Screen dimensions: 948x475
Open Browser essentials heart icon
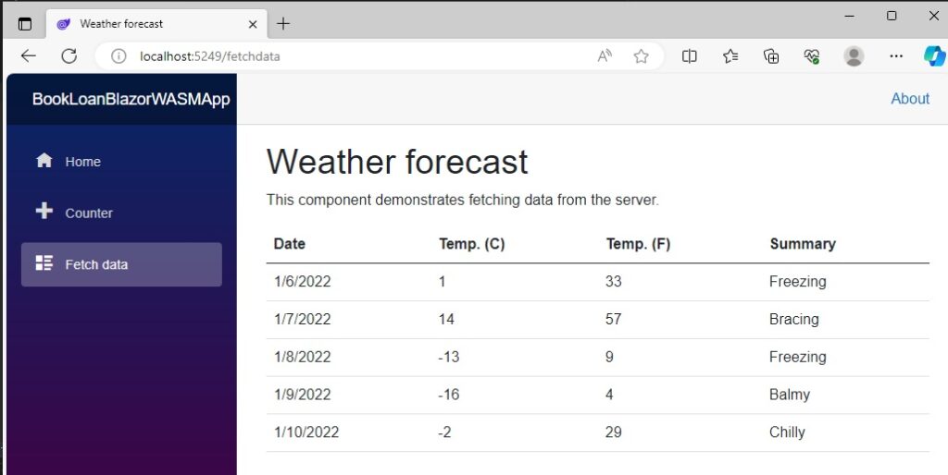(811, 56)
